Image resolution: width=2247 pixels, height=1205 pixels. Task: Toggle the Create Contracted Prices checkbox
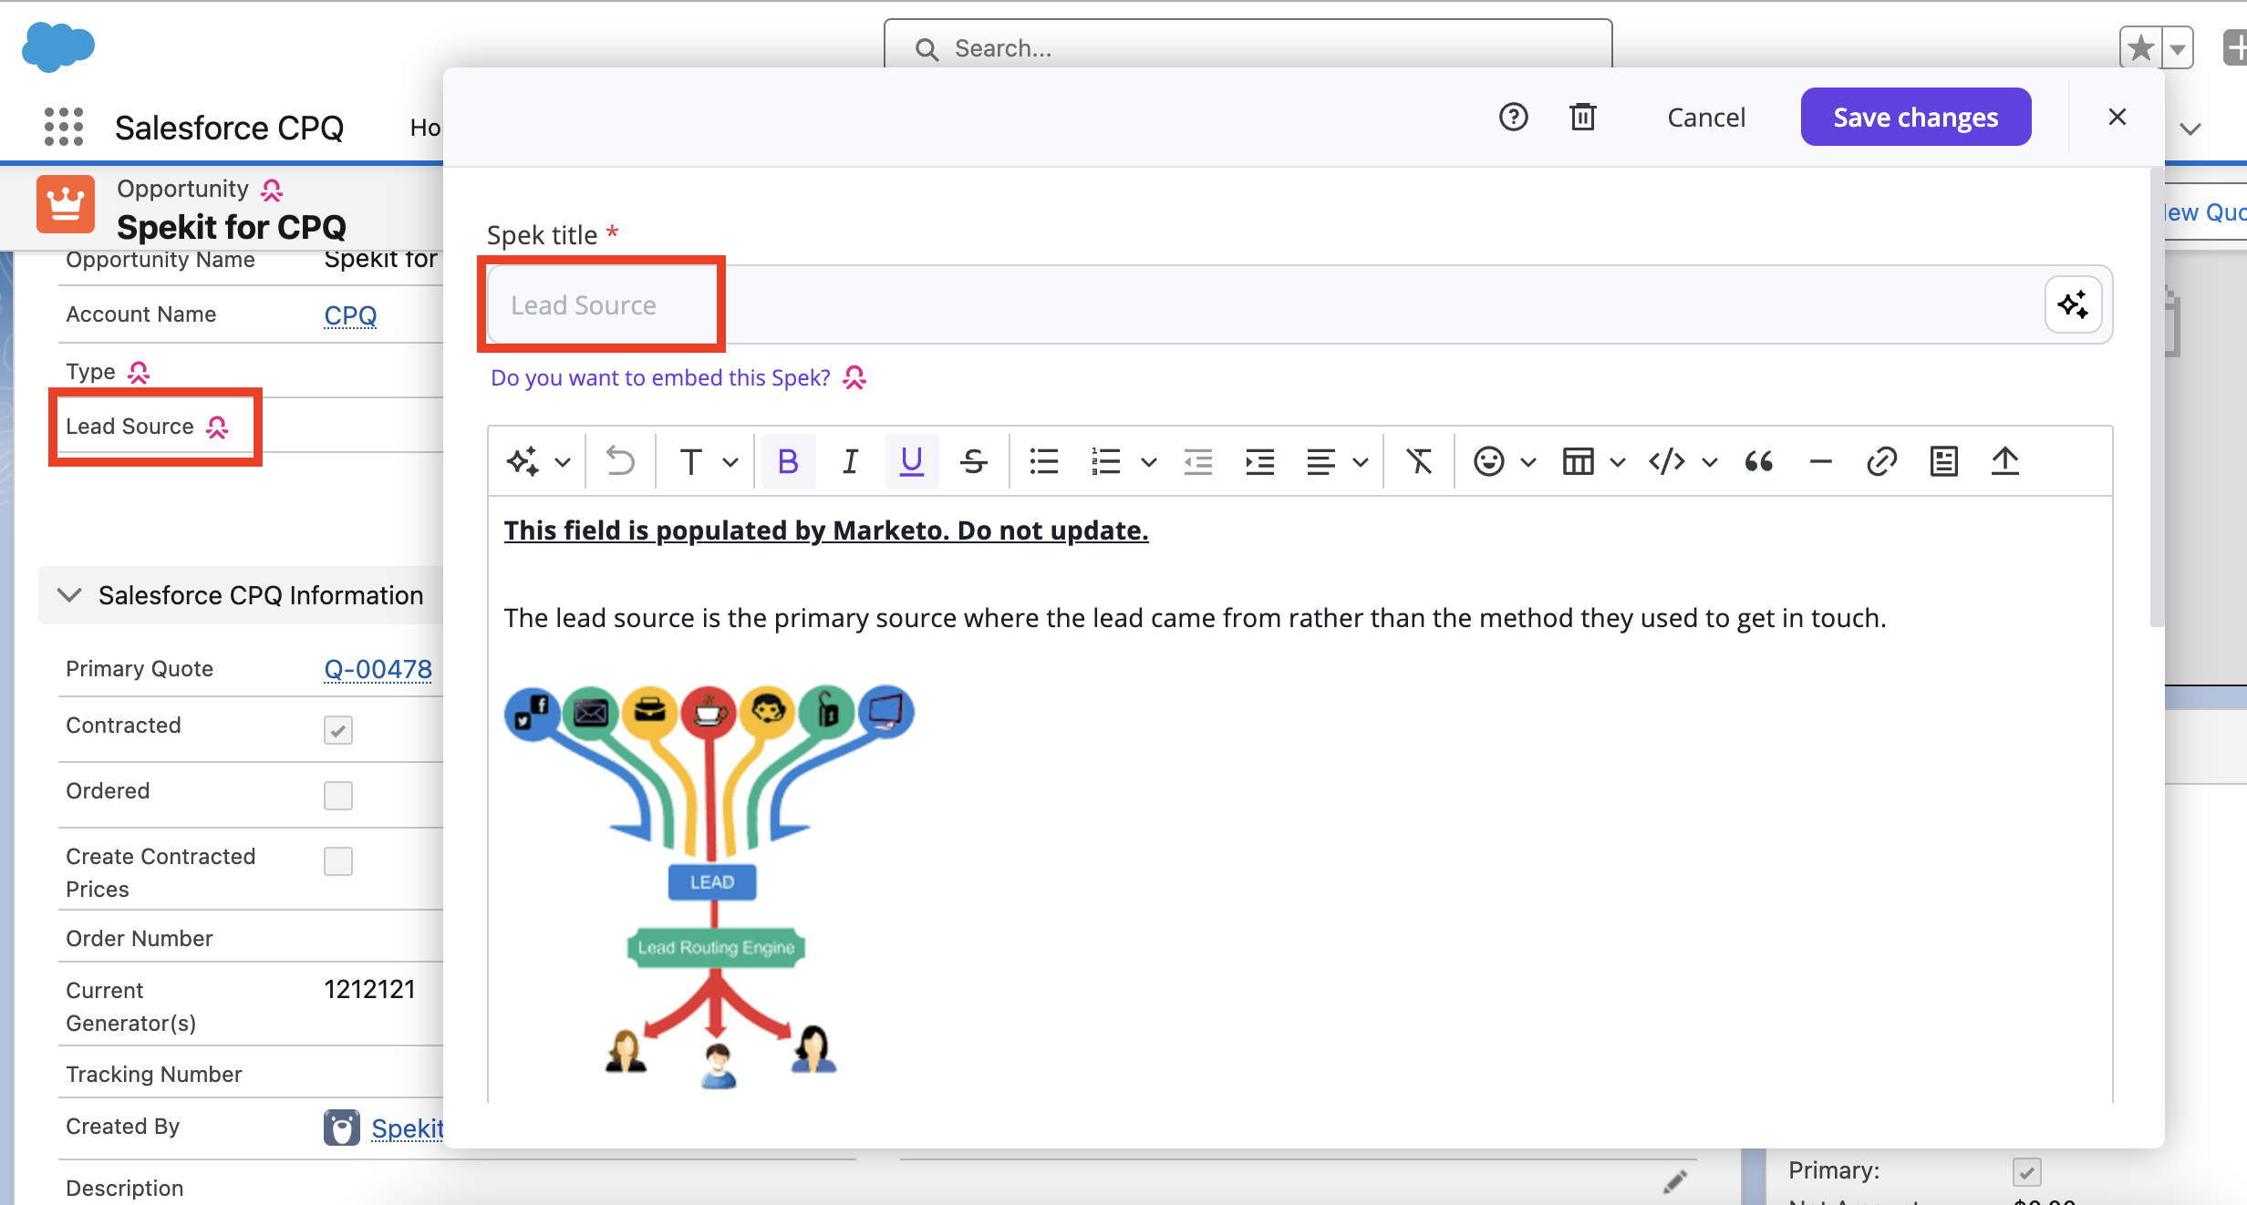click(x=338, y=861)
